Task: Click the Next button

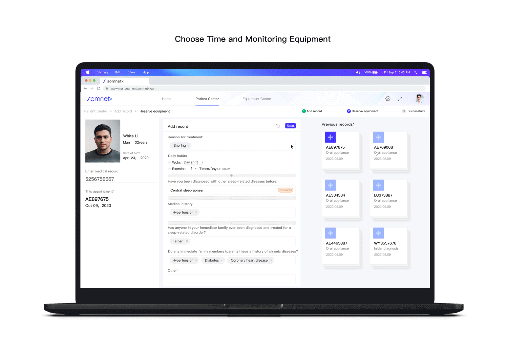Action: [291, 126]
